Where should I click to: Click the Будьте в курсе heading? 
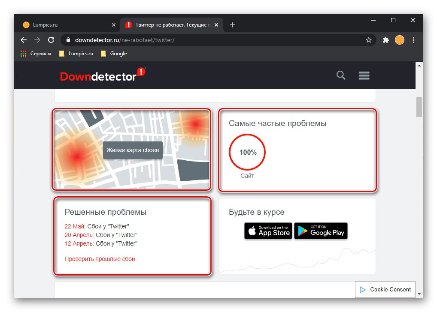tap(257, 212)
